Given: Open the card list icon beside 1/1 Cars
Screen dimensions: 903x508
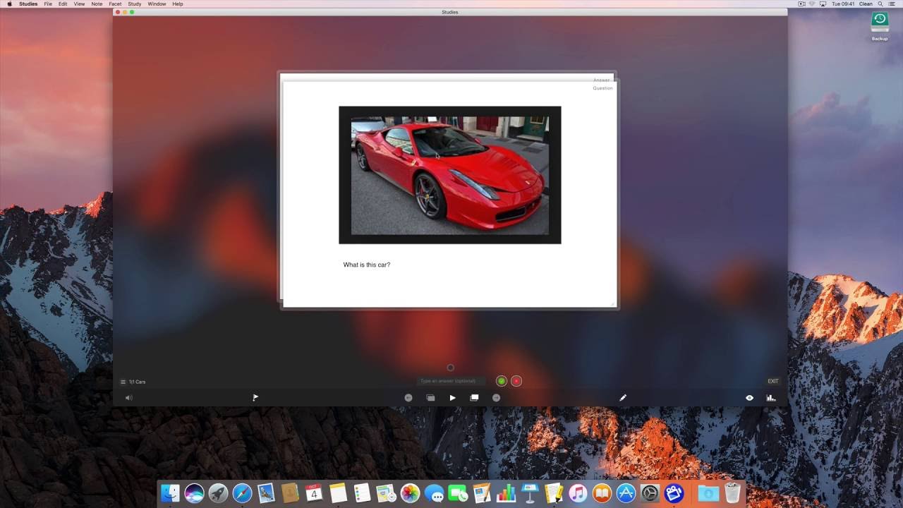Looking at the screenshot, I should coord(123,382).
